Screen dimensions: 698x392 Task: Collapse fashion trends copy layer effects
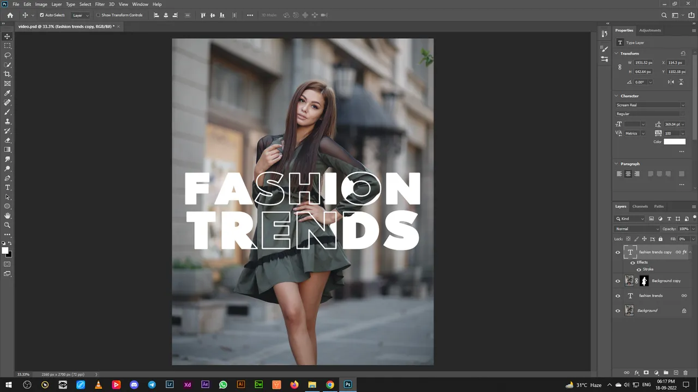click(690, 252)
